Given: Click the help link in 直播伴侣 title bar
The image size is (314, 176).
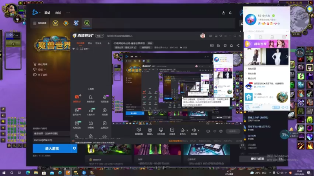Looking at the screenshot, I should pos(120,36).
